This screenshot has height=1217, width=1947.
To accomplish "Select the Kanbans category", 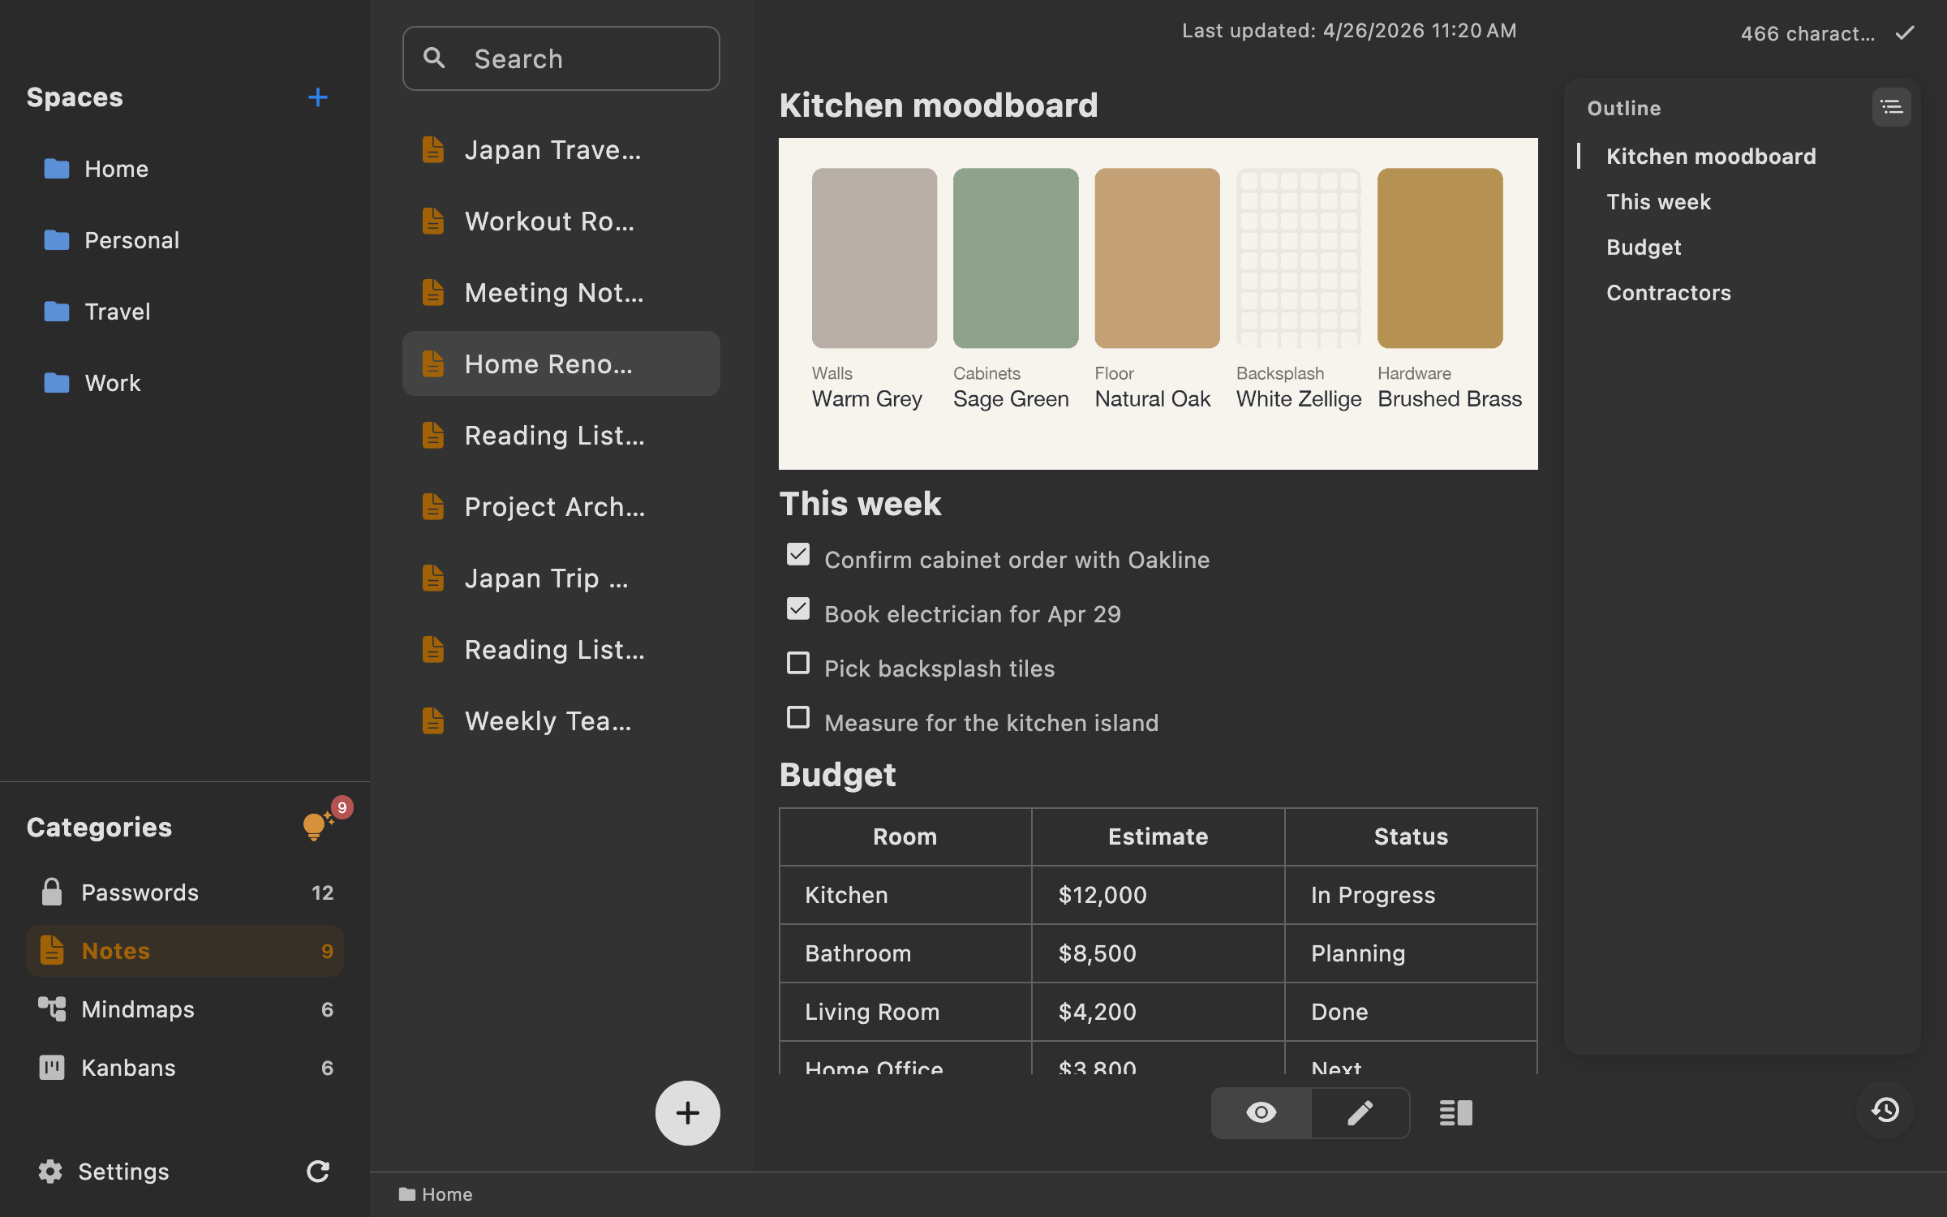I will (x=185, y=1068).
